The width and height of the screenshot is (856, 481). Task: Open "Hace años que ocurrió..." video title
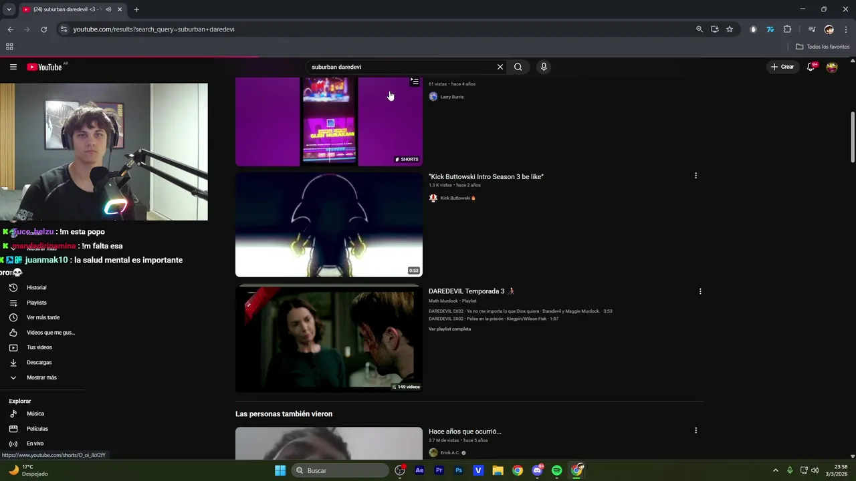click(465, 432)
